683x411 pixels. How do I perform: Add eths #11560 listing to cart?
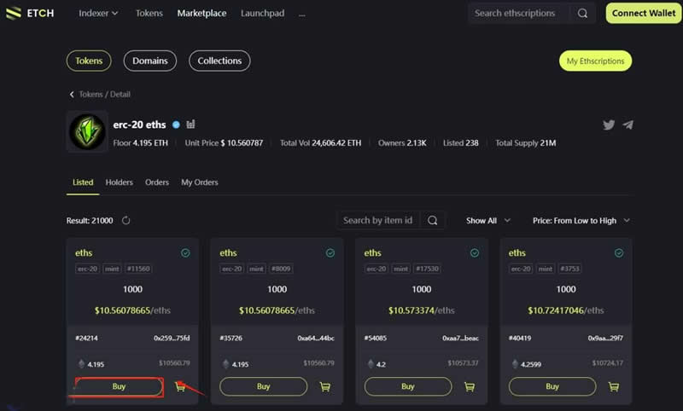click(180, 386)
